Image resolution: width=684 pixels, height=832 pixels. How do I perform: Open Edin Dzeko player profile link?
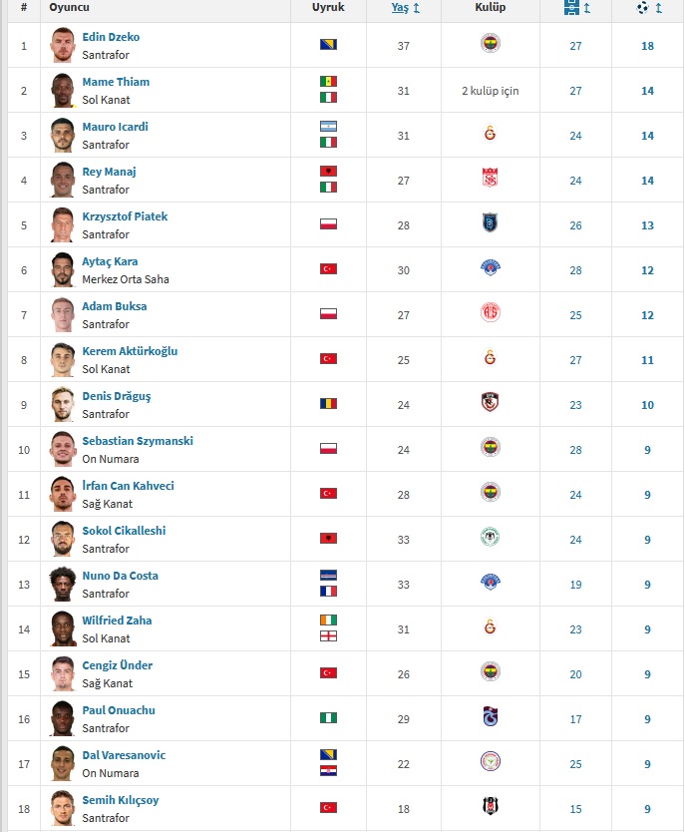(x=111, y=37)
